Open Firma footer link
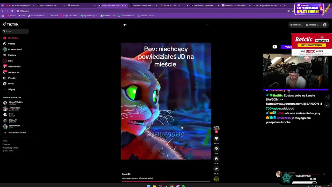 click(5, 141)
